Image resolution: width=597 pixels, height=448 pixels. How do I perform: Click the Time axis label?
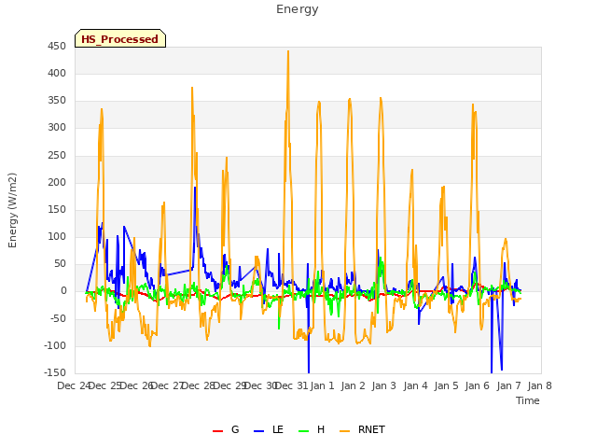[x=528, y=400]
